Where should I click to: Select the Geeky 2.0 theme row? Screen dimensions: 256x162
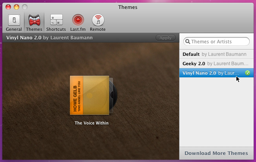click(x=216, y=64)
